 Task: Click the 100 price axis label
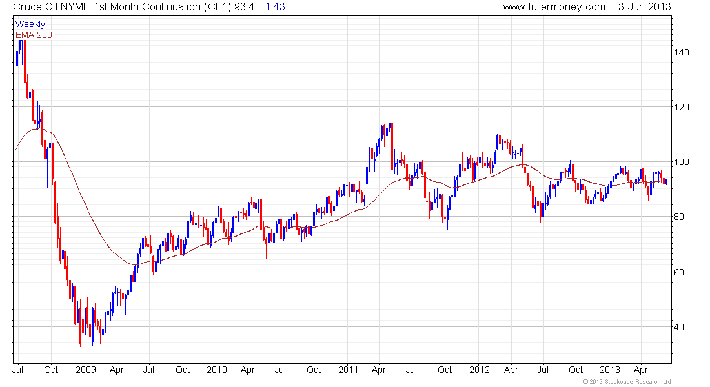(682, 162)
